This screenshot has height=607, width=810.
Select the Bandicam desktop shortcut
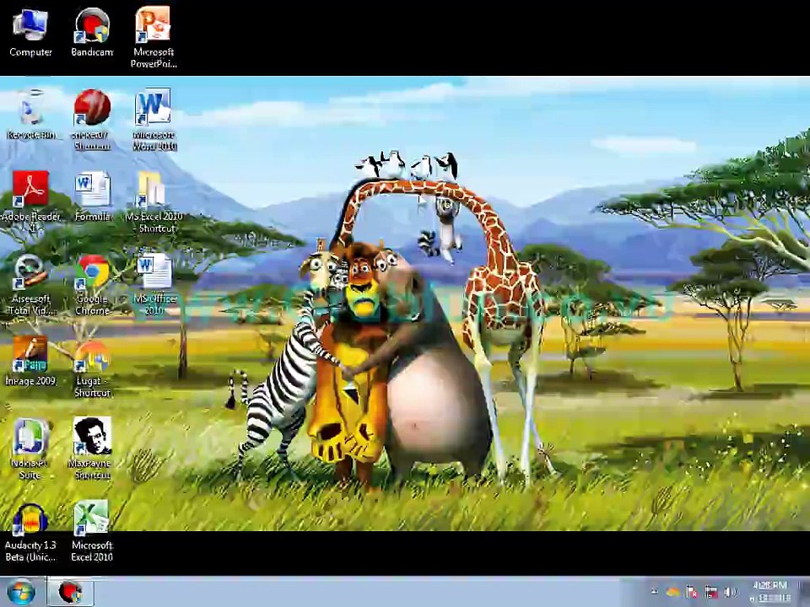click(x=92, y=31)
